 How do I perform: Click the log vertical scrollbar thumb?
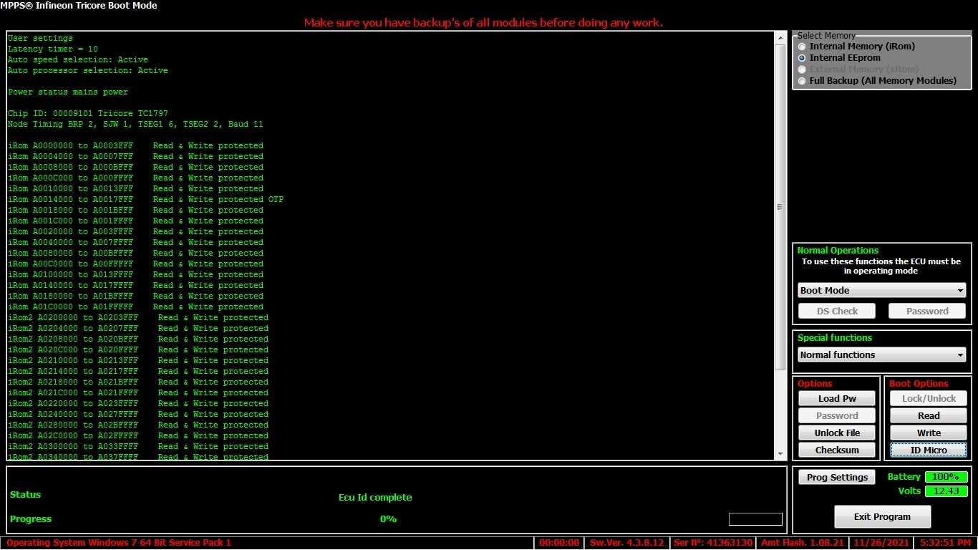(780, 207)
